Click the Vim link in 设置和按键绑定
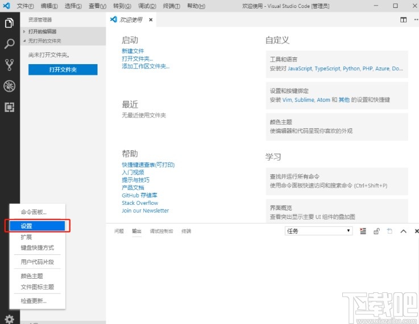This screenshot has height=324, width=419. coord(287,100)
